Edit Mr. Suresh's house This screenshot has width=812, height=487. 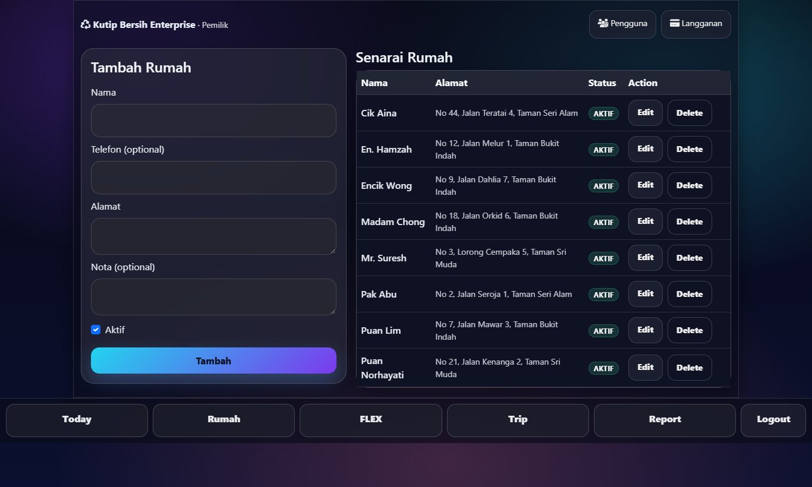tap(645, 258)
